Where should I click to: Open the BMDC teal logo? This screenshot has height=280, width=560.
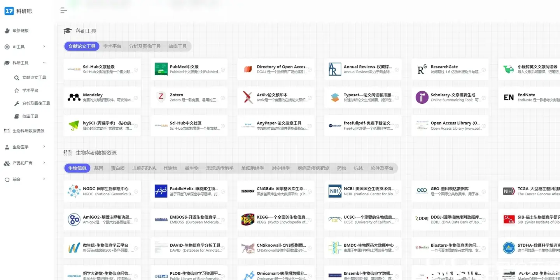tap(335, 247)
